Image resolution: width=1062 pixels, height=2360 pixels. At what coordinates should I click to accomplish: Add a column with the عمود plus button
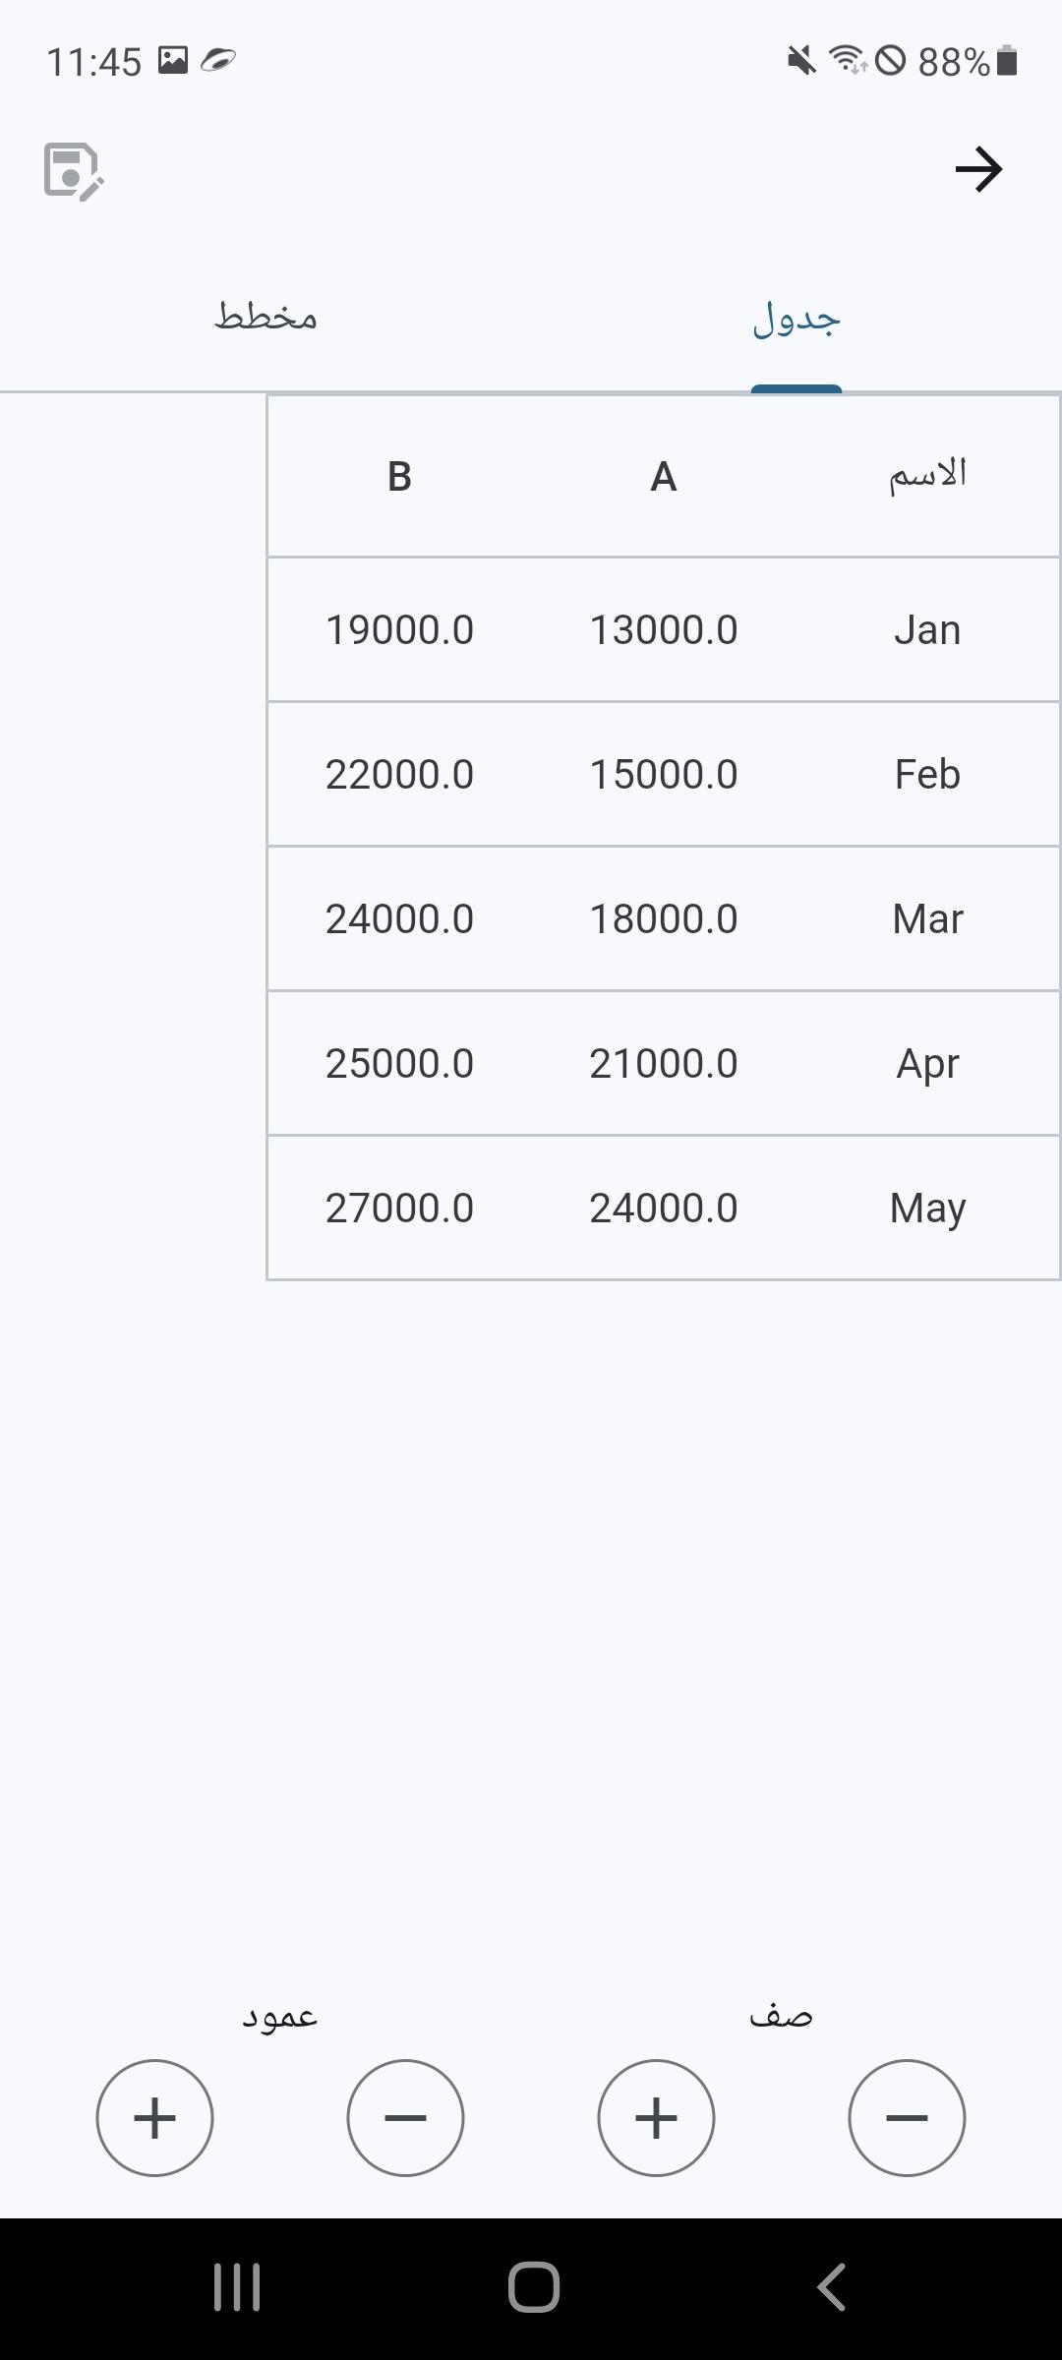pyautogui.click(x=154, y=2117)
